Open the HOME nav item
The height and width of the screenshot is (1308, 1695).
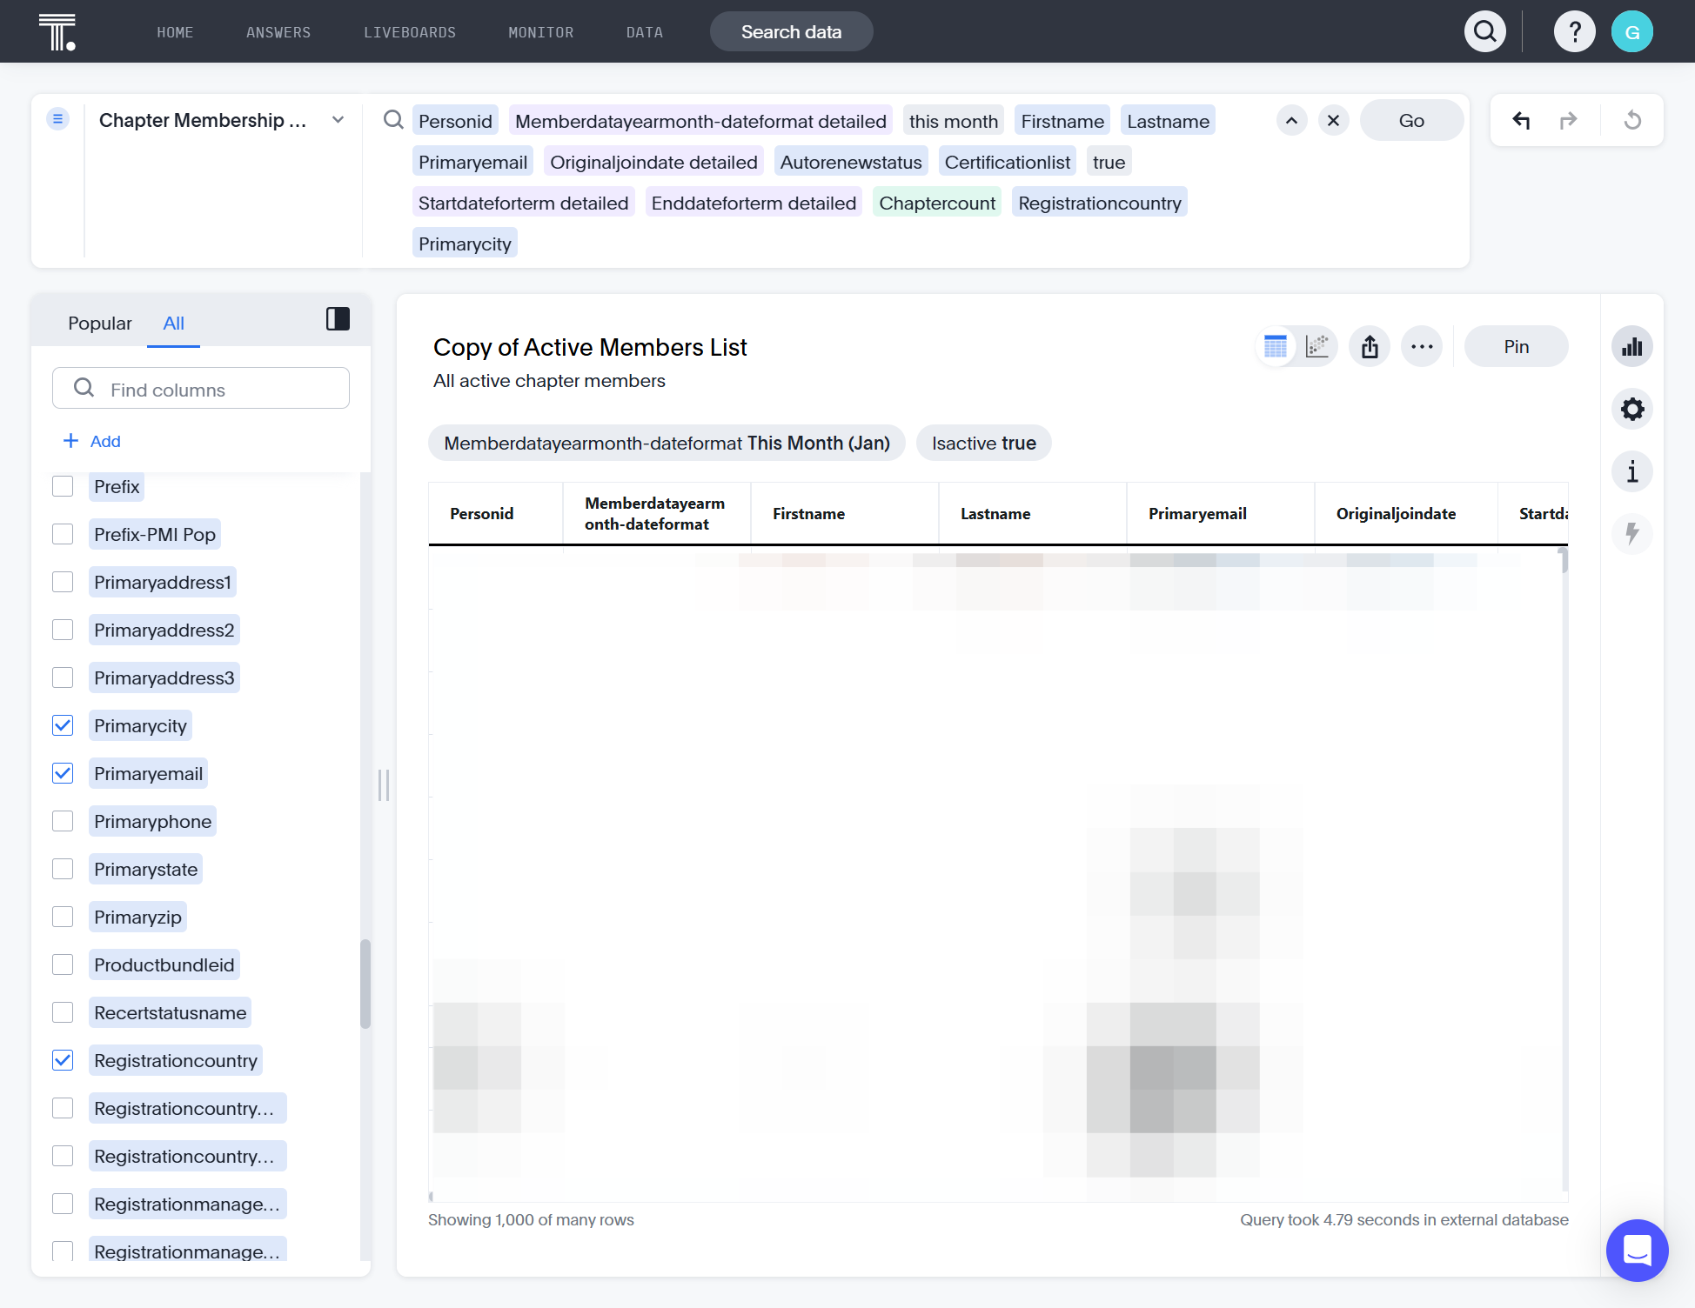[175, 32]
